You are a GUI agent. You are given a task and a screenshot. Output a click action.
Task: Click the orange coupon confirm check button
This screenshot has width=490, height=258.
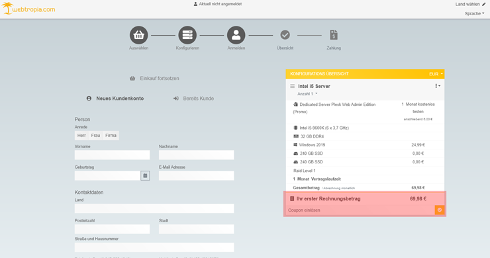coord(440,210)
